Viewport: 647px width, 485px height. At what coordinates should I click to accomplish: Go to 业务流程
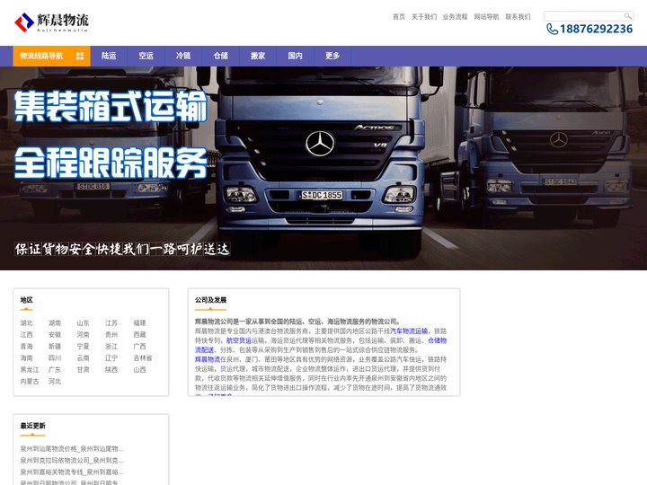tap(455, 16)
